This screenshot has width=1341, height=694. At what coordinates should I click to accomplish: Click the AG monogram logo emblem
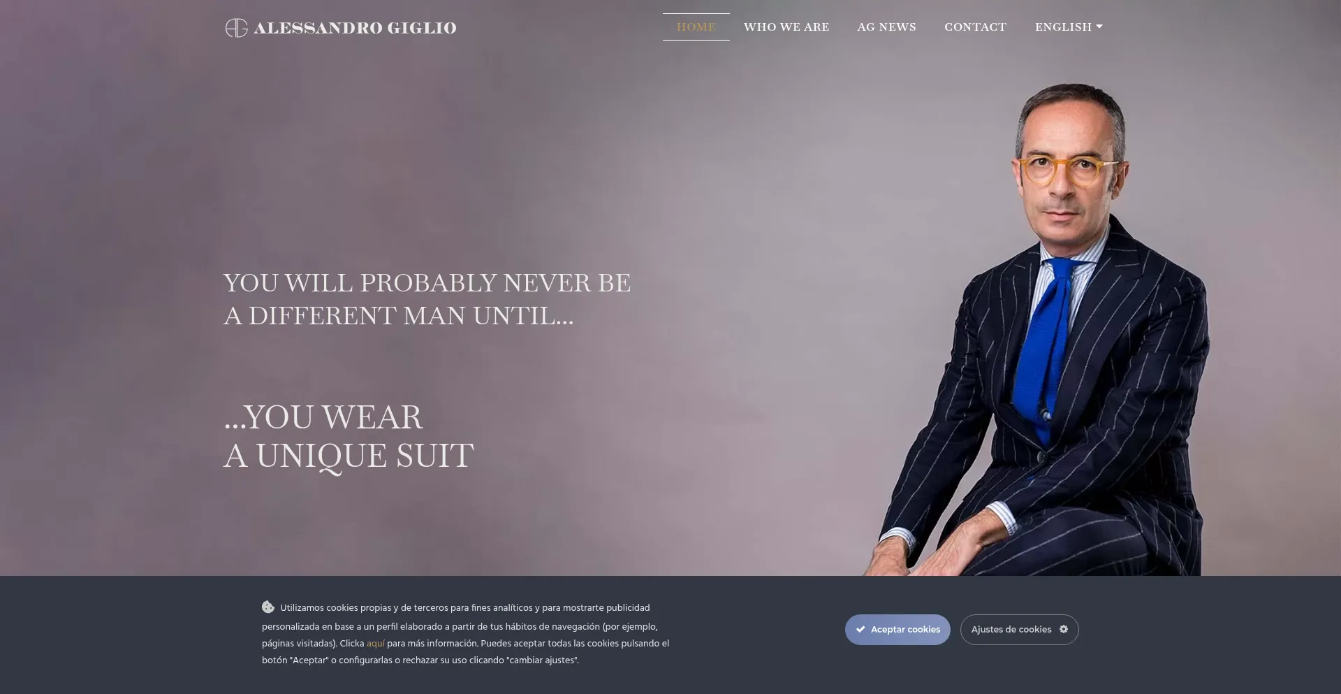tap(236, 28)
